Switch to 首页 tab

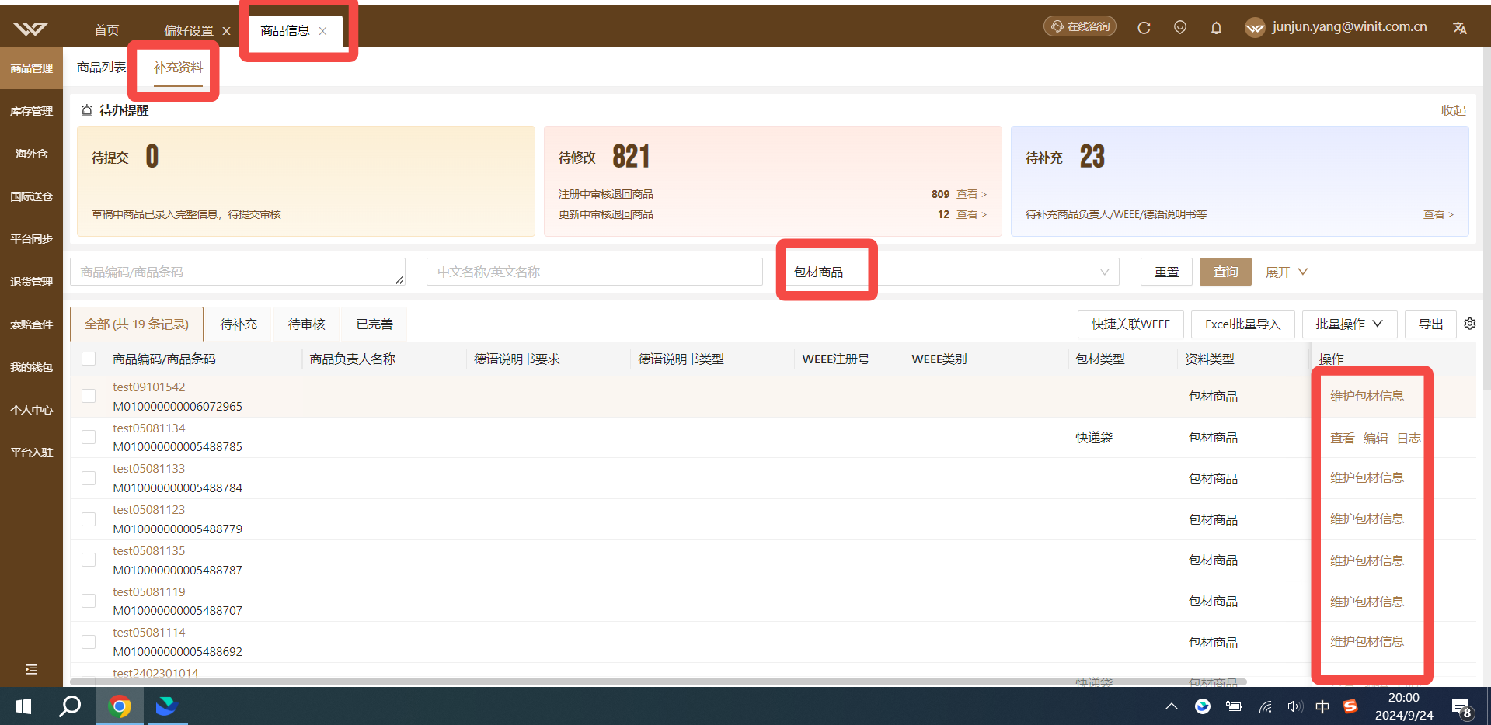107,30
